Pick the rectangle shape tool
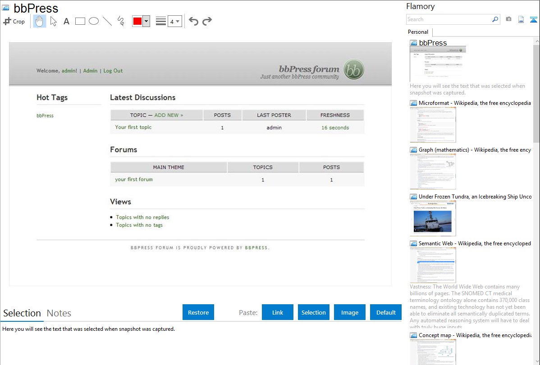This screenshot has height=365, width=540. (x=80, y=21)
